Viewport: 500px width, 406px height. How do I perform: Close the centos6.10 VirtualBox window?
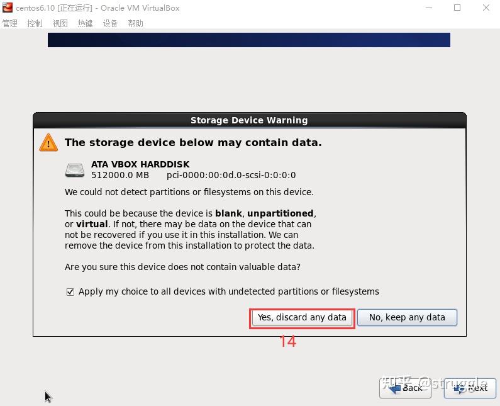pos(486,8)
